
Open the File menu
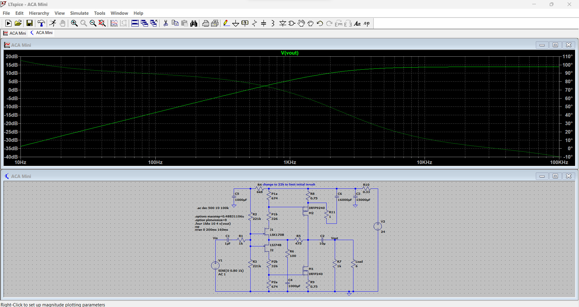point(6,13)
